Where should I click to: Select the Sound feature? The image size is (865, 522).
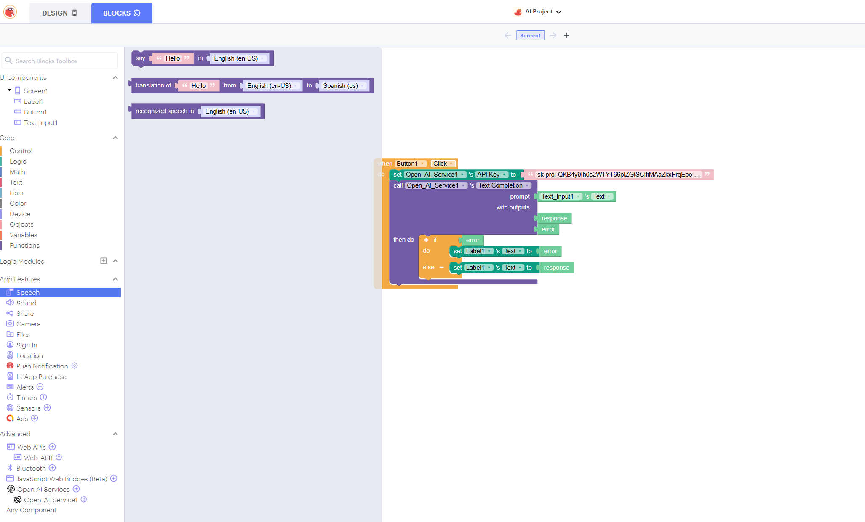(x=26, y=303)
